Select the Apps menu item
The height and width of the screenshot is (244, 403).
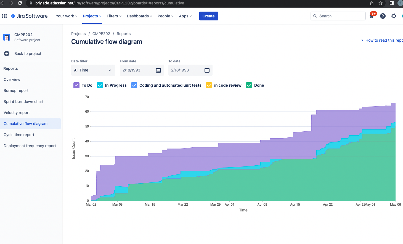pos(185,16)
